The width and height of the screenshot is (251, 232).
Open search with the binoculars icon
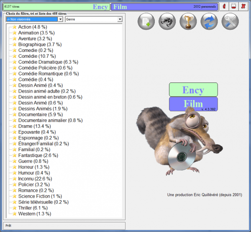point(167,21)
